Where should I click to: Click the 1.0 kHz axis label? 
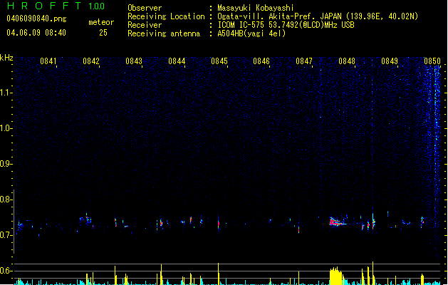[x=6, y=128]
